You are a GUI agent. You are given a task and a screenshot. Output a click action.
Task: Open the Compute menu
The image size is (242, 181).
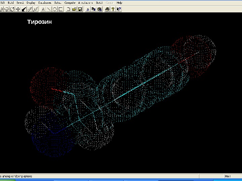point(70,3)
